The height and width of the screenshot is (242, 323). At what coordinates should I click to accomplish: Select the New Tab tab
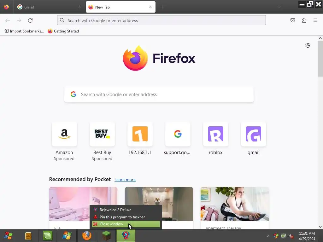coord(120,7)
